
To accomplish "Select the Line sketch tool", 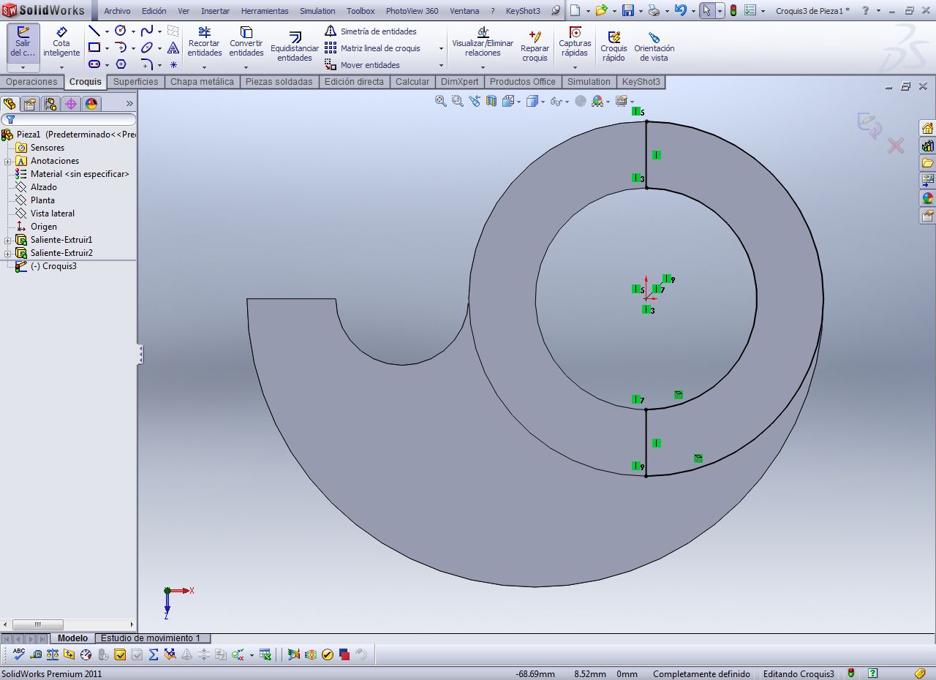I will 94,31.
